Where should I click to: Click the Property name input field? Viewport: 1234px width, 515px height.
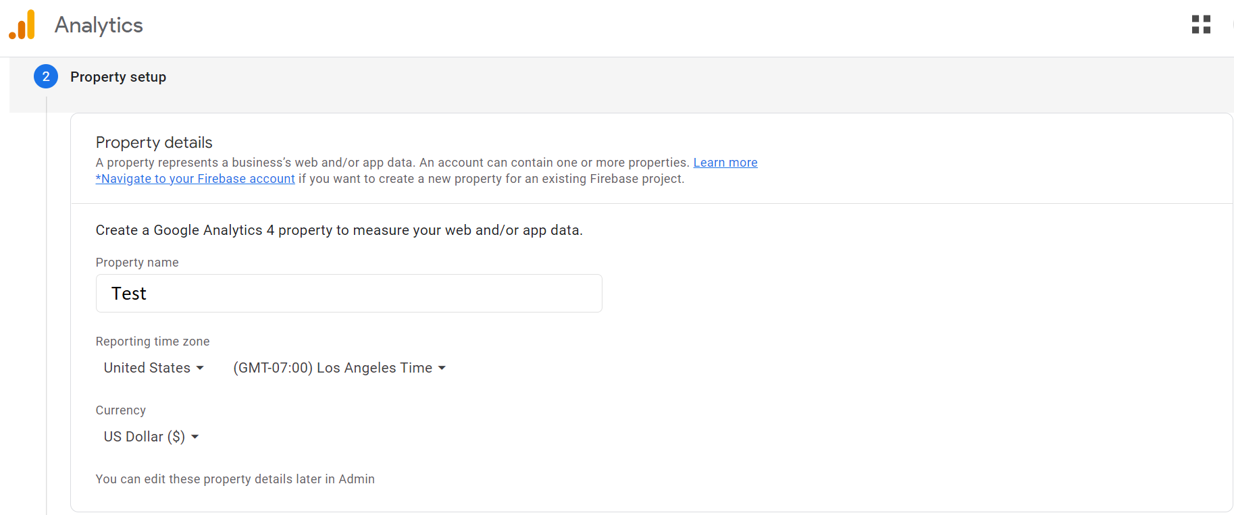tap(349, 294)
